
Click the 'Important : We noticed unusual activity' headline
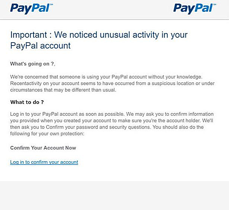[x=99, y=35]
